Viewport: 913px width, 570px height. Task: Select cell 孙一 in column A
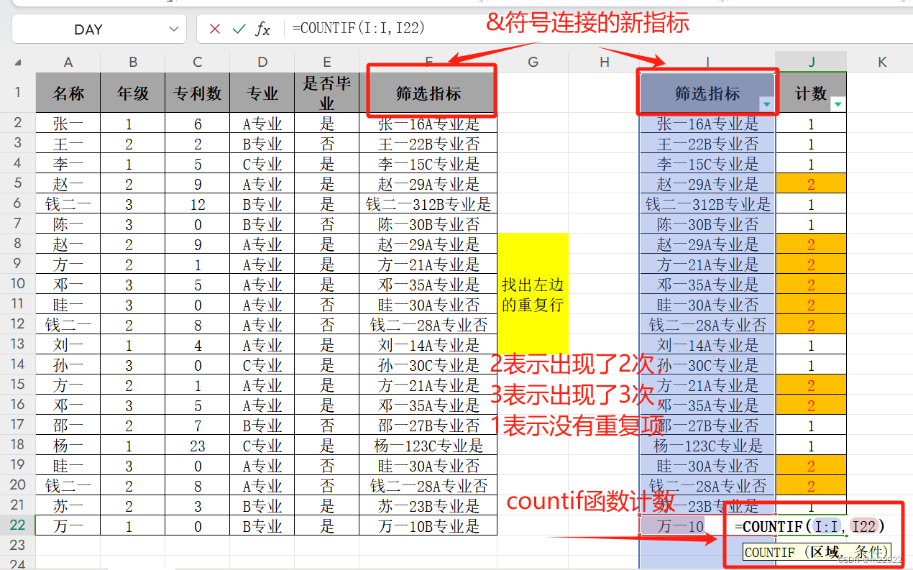68,364
